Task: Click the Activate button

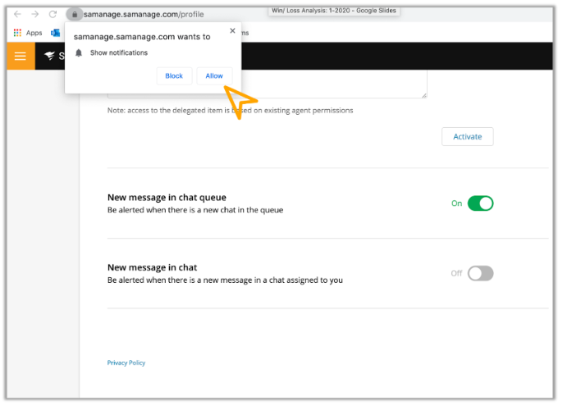Action: [x=467, y=136]
